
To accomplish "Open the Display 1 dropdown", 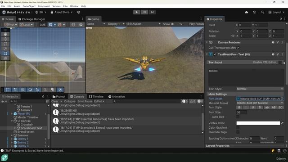I will 116,24.
